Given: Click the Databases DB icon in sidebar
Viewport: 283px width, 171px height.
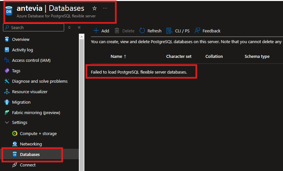Looking at the screenshot, I should tap(15, 154).
